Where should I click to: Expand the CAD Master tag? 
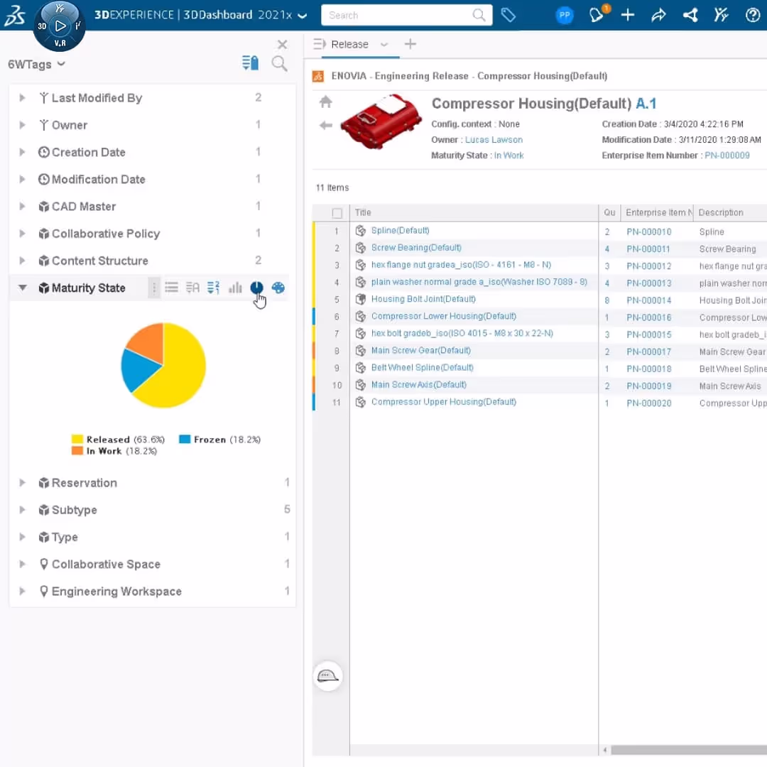click(x=22, y=207)
